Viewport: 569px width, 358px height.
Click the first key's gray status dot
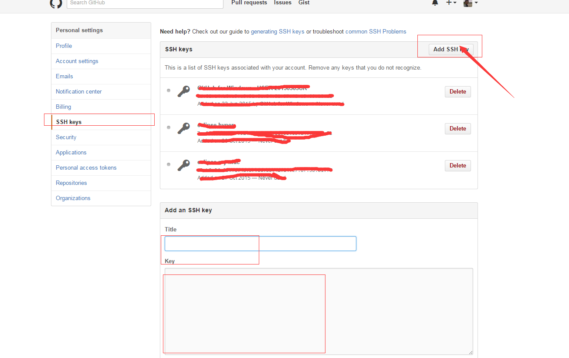click(169, 90)
